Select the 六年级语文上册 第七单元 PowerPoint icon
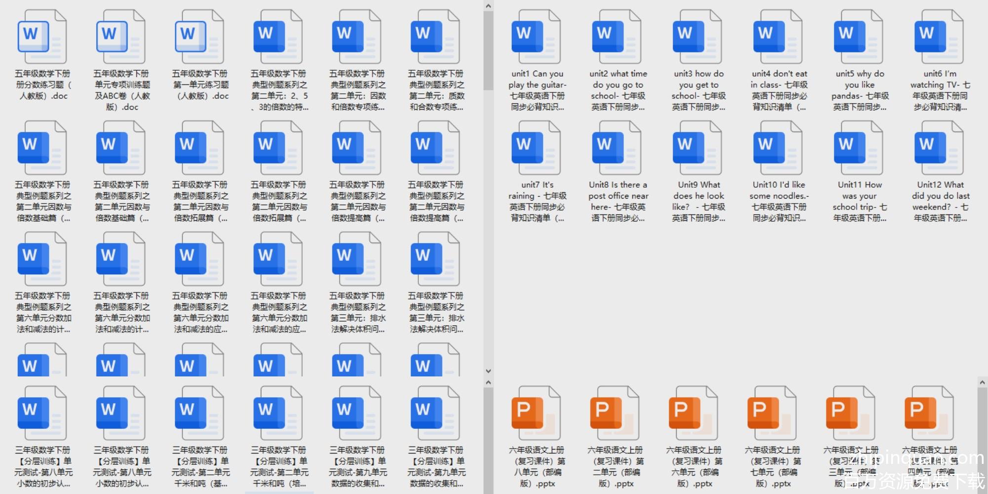Image resolution: width=988 pixels, height=494 pixels. point(772,413)
